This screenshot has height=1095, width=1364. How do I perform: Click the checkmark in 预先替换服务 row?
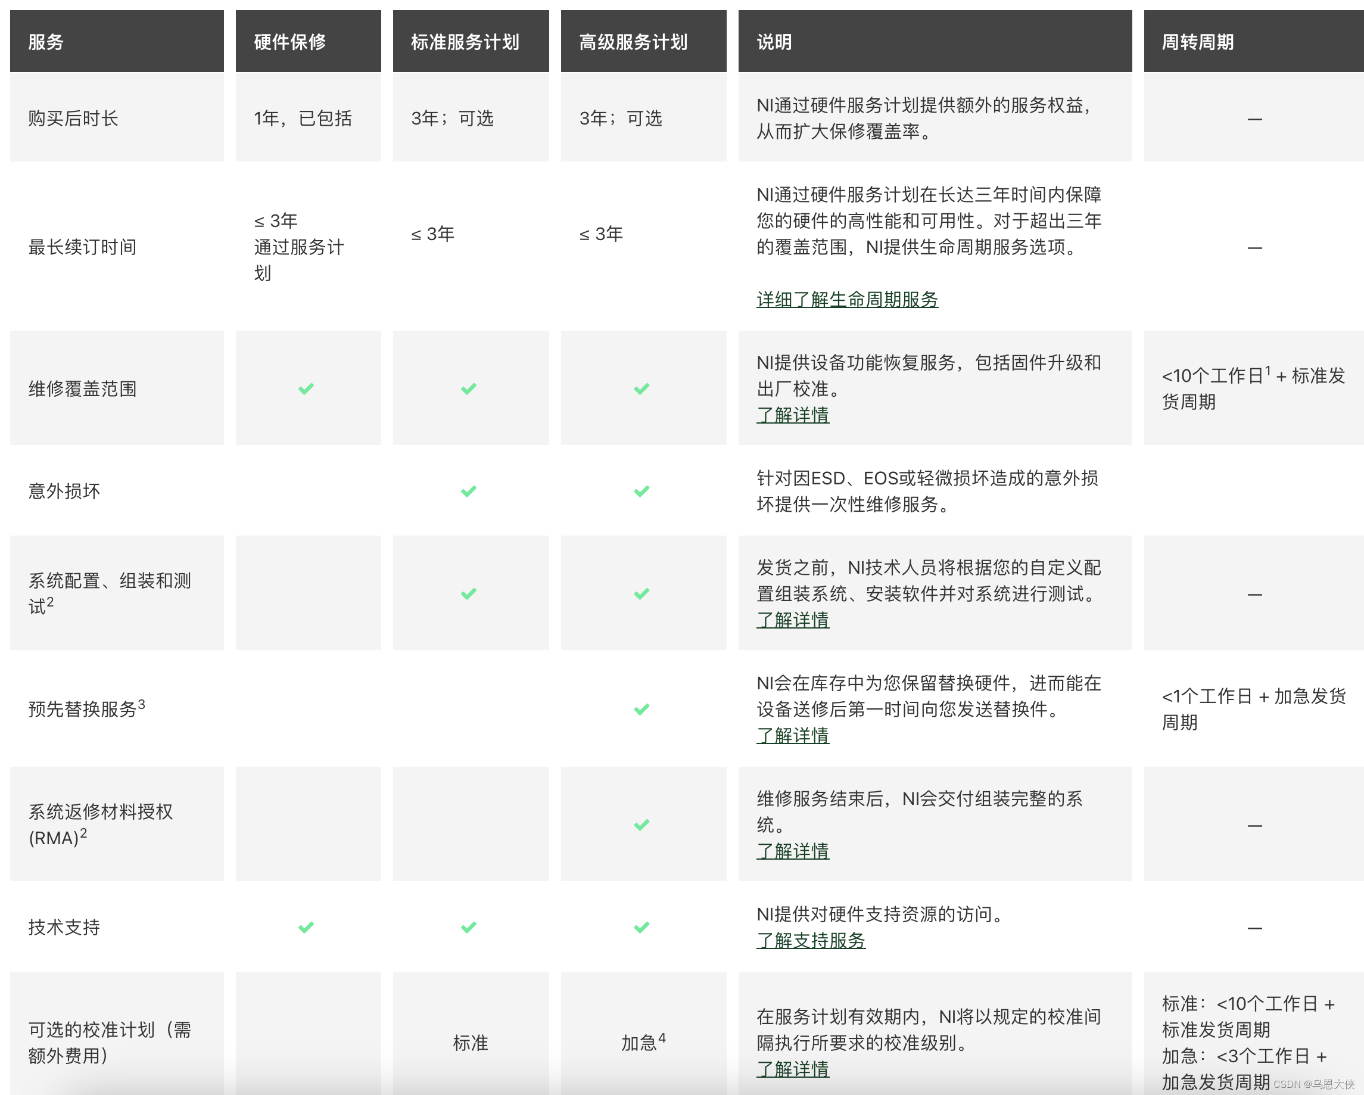pos(642,710)
